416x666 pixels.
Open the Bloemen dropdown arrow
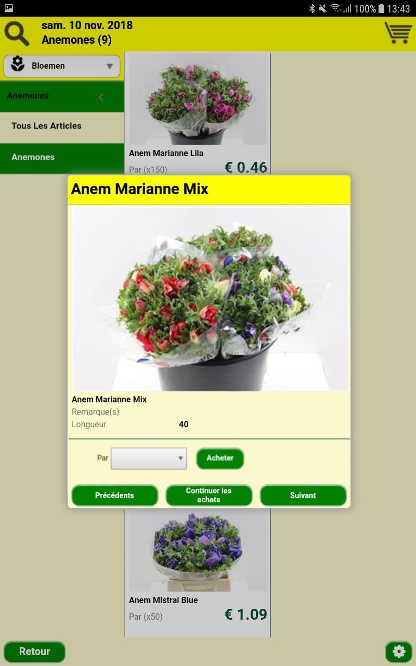109,66
